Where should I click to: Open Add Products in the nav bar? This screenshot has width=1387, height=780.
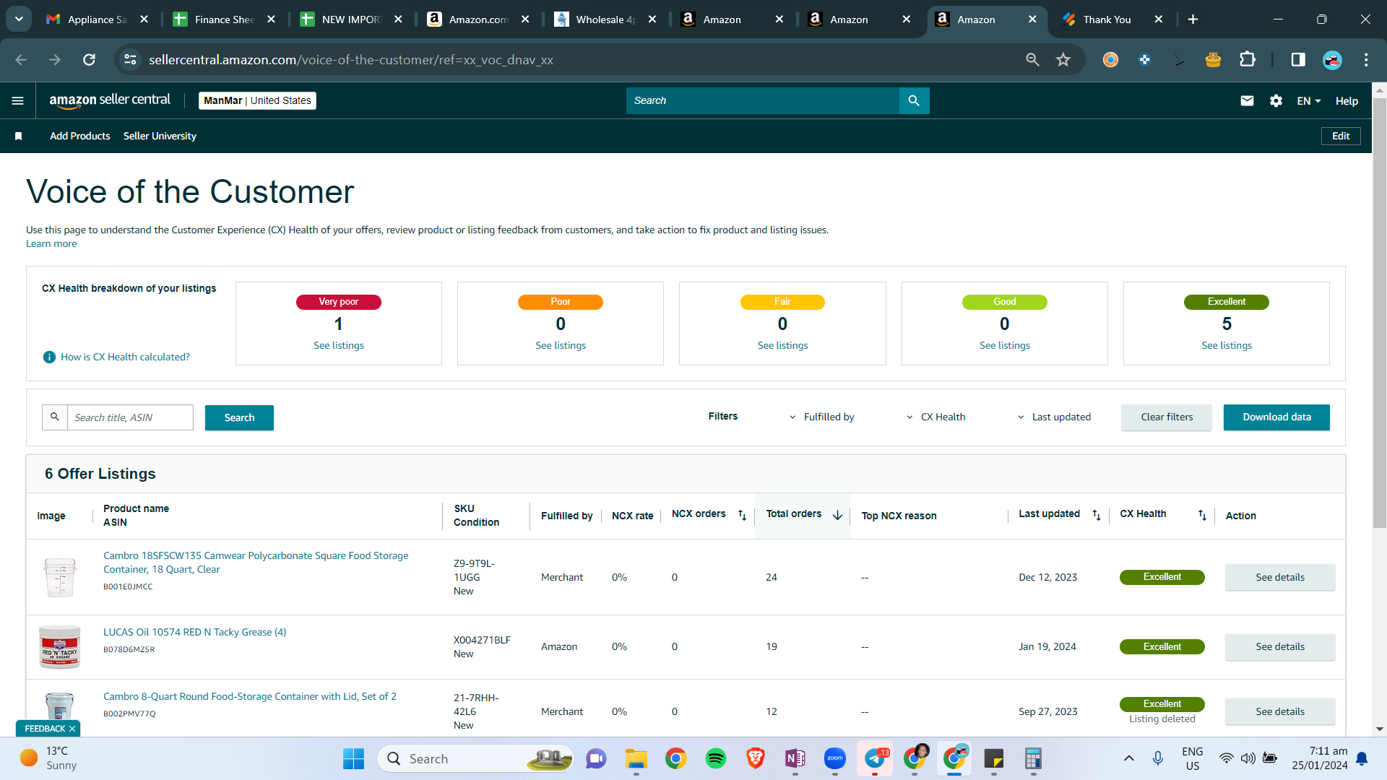(80, 136)
